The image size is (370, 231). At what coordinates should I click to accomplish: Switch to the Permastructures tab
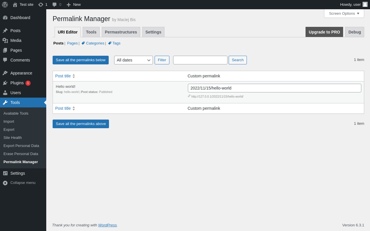point(121,32)
